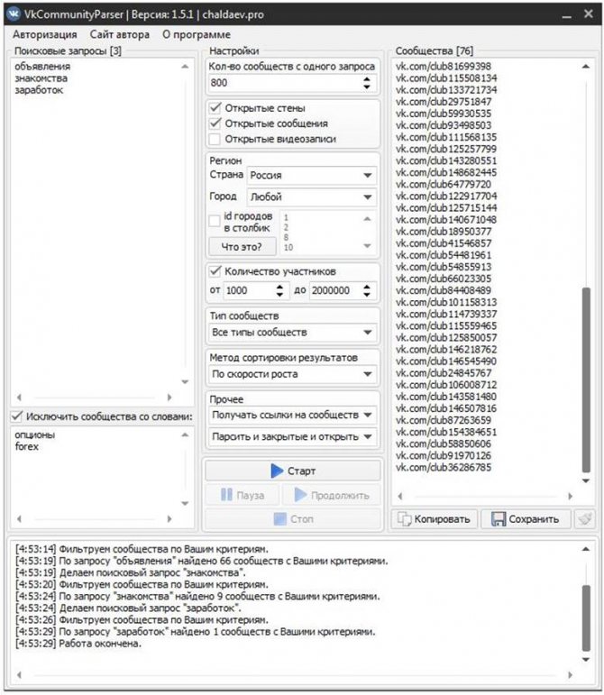Select community vk.com/club24845767
The height and width of the screenshot is (695, 604).
pos(444,373)
